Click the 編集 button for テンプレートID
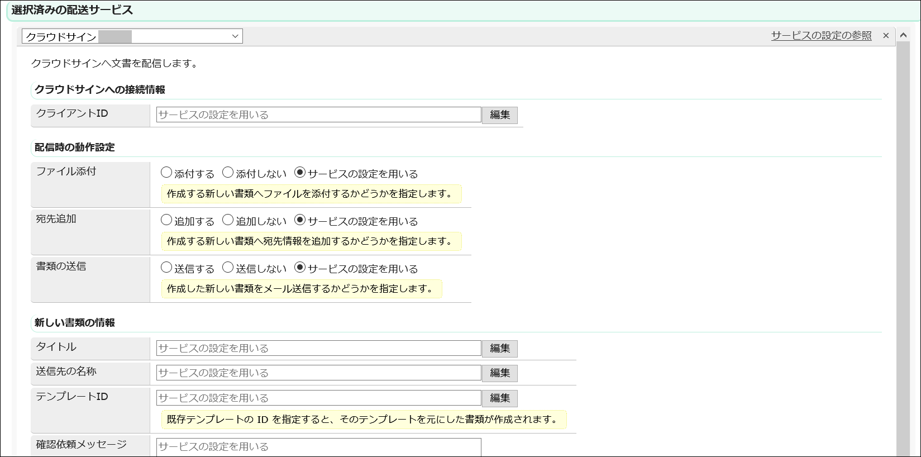Image resolution: width=921 pixels, height=457 pixels. (500, 398)
